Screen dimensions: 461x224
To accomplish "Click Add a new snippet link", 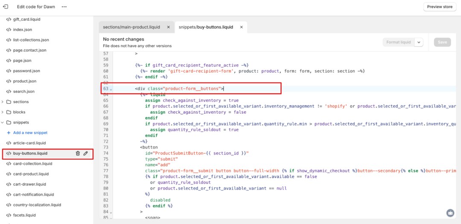I will pos(30,133).
